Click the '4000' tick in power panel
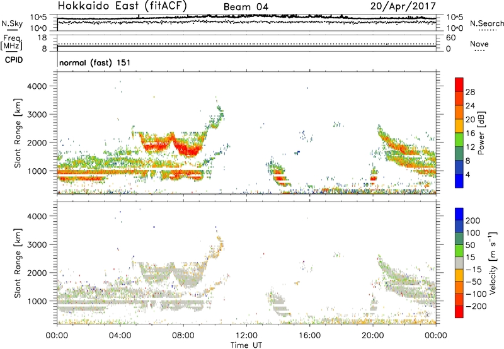This screenshot has height=349, width=504. pyautogui.click(x=37, y=86)
